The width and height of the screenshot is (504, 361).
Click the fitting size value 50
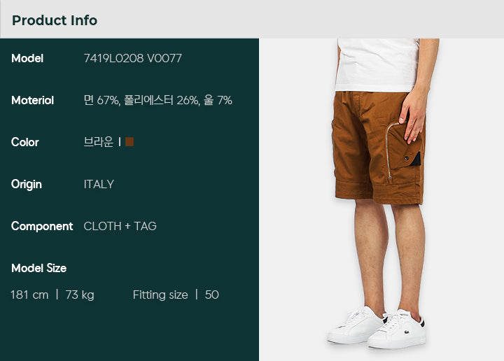pos(212,295)
